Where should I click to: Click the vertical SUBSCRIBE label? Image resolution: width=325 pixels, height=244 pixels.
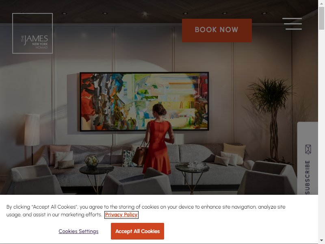tap(308, 177)
